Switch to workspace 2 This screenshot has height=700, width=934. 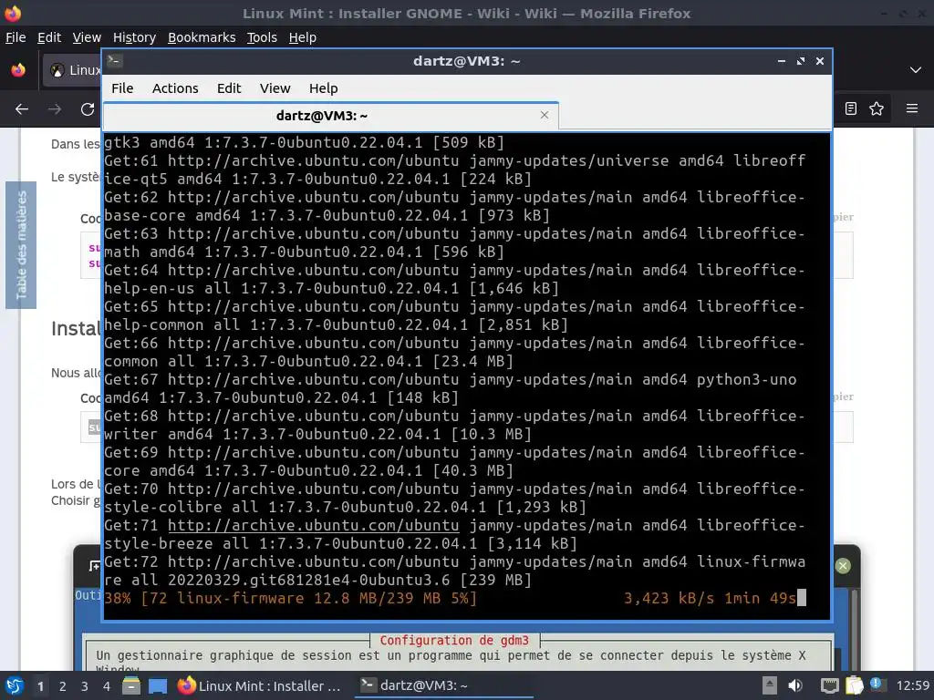(63, 686)
